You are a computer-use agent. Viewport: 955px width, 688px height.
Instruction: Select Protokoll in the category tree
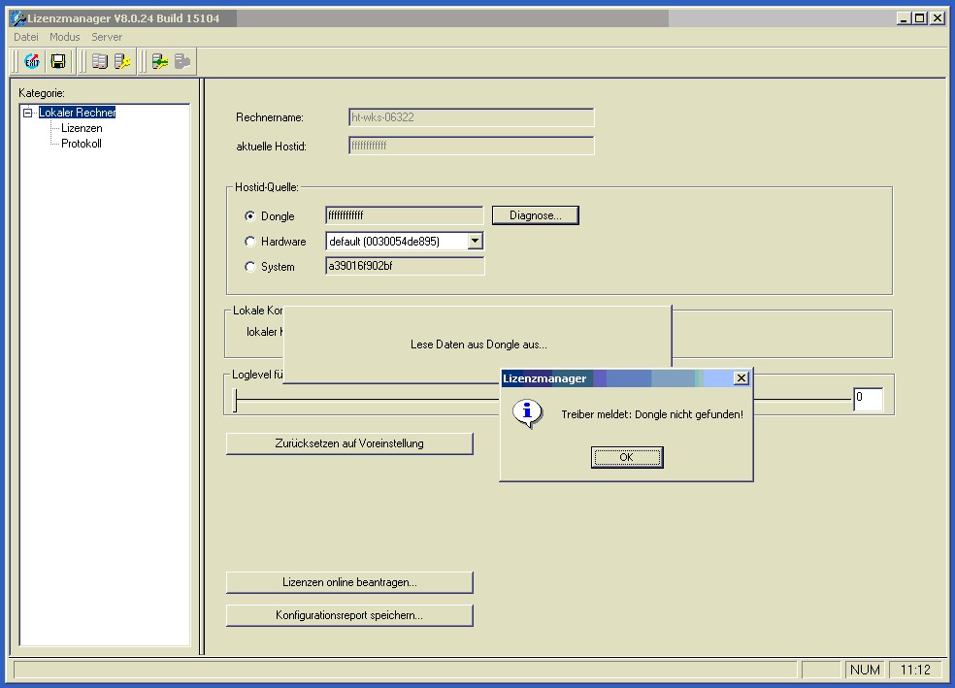81,144
